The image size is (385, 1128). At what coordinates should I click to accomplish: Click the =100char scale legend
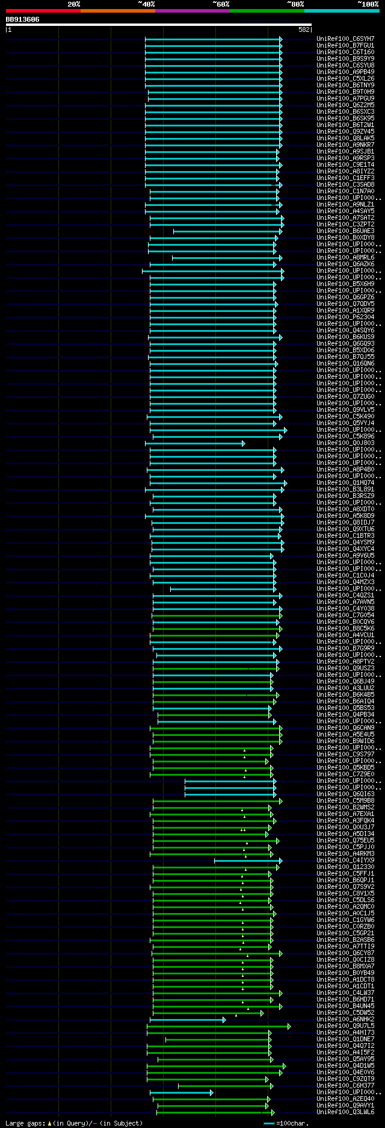tap(286, 1123)
